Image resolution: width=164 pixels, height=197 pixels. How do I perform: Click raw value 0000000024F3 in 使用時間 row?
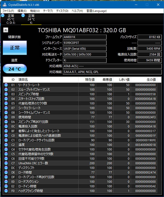(x=145, y=117)
